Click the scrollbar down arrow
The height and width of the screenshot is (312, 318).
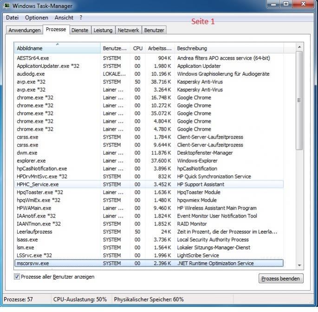(x=299, y=266)
